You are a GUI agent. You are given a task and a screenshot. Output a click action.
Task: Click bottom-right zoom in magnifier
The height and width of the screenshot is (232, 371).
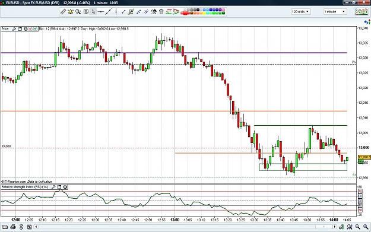[x=366, y=227]
